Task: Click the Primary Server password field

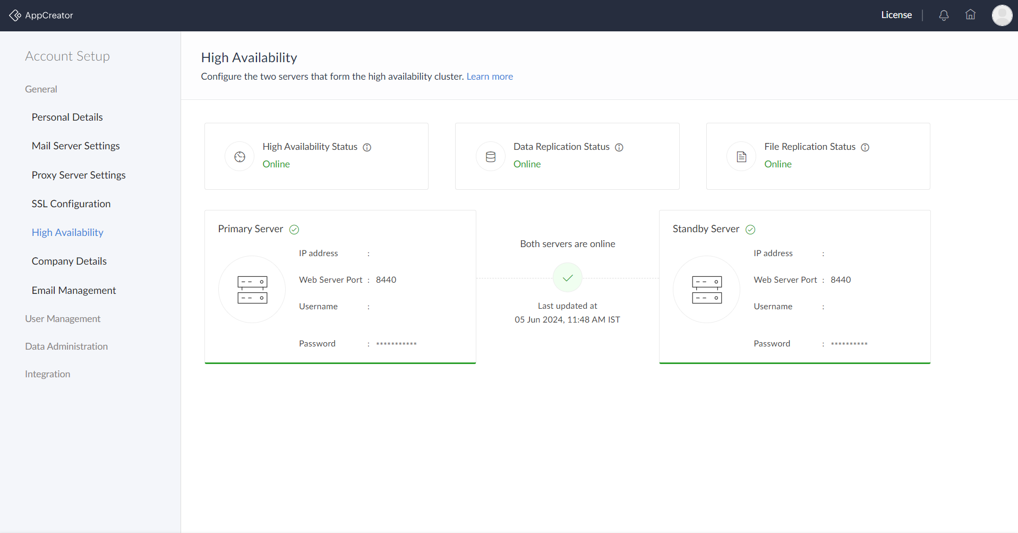Action: [396, 344]
